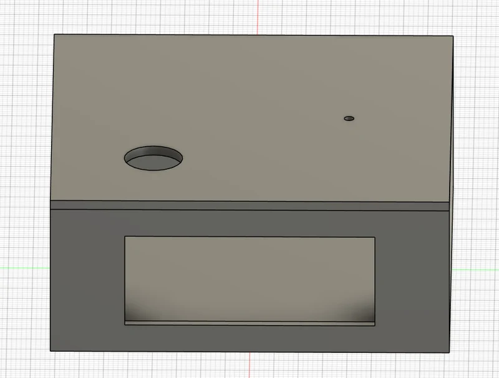
Task: Select the left edge of rectangular pocket
Action: coord(124,281)
